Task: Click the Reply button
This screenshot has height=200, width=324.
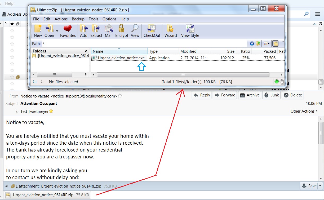Action: (x=202, y=95)
